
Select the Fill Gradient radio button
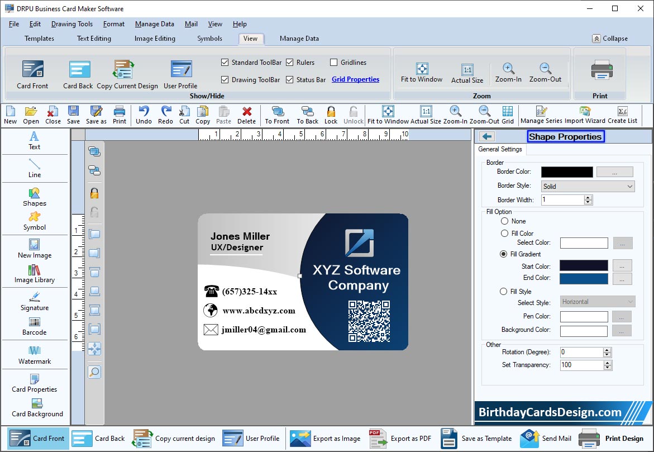point(503,254)
